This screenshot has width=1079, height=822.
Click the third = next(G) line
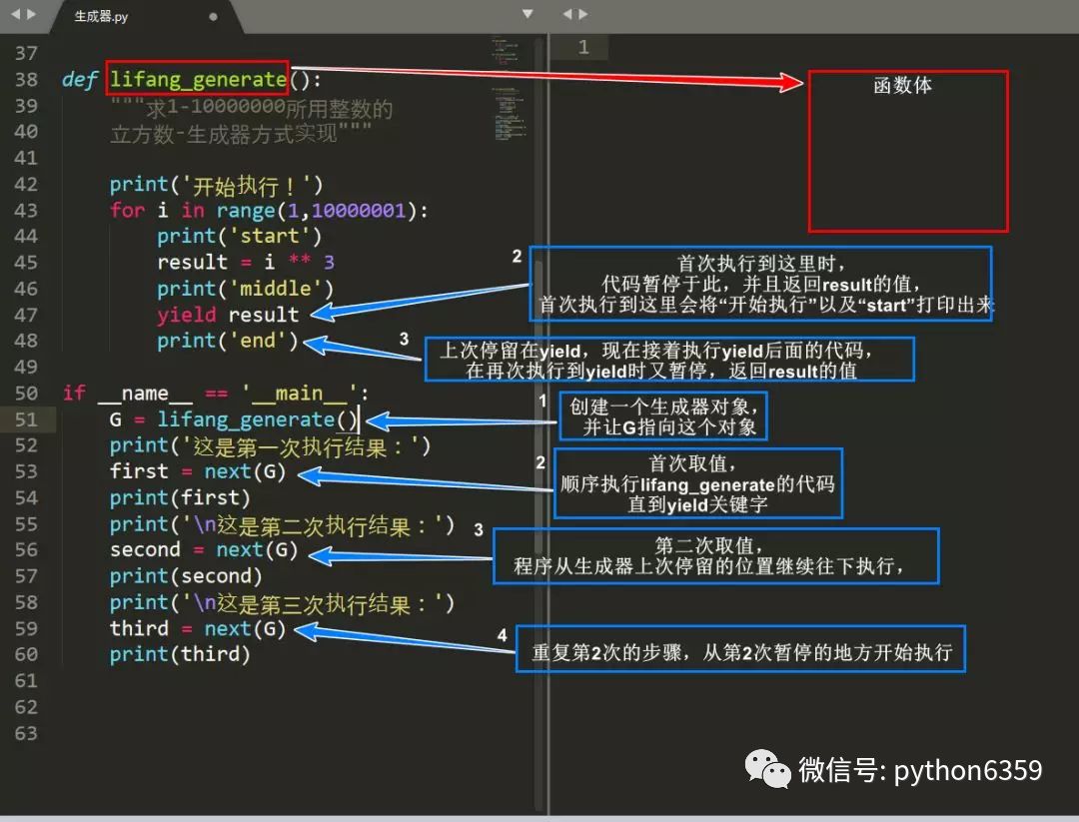click(x=198, y=628)
